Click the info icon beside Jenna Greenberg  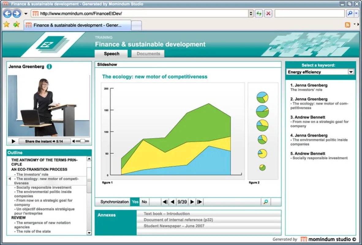pos(49,66)
